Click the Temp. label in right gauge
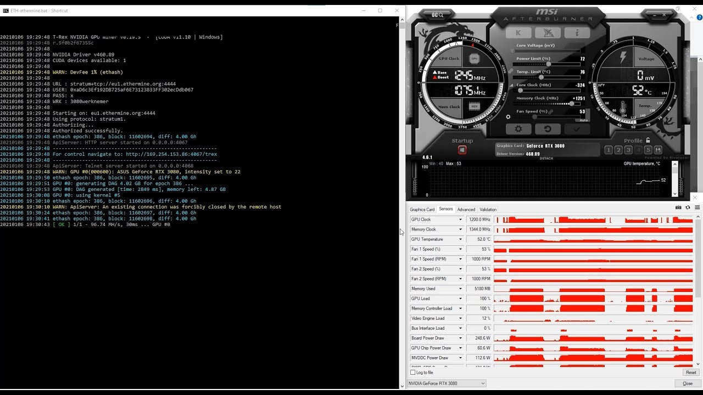The height and width of the screenshot is (395, 703). pyautogui.click(x=645, y=106)
